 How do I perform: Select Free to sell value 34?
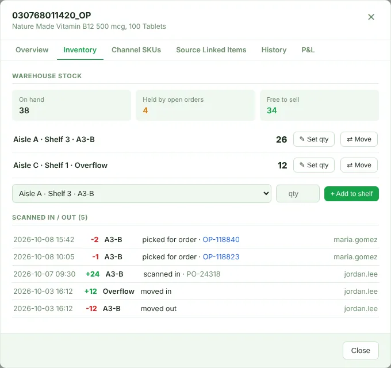271,110
